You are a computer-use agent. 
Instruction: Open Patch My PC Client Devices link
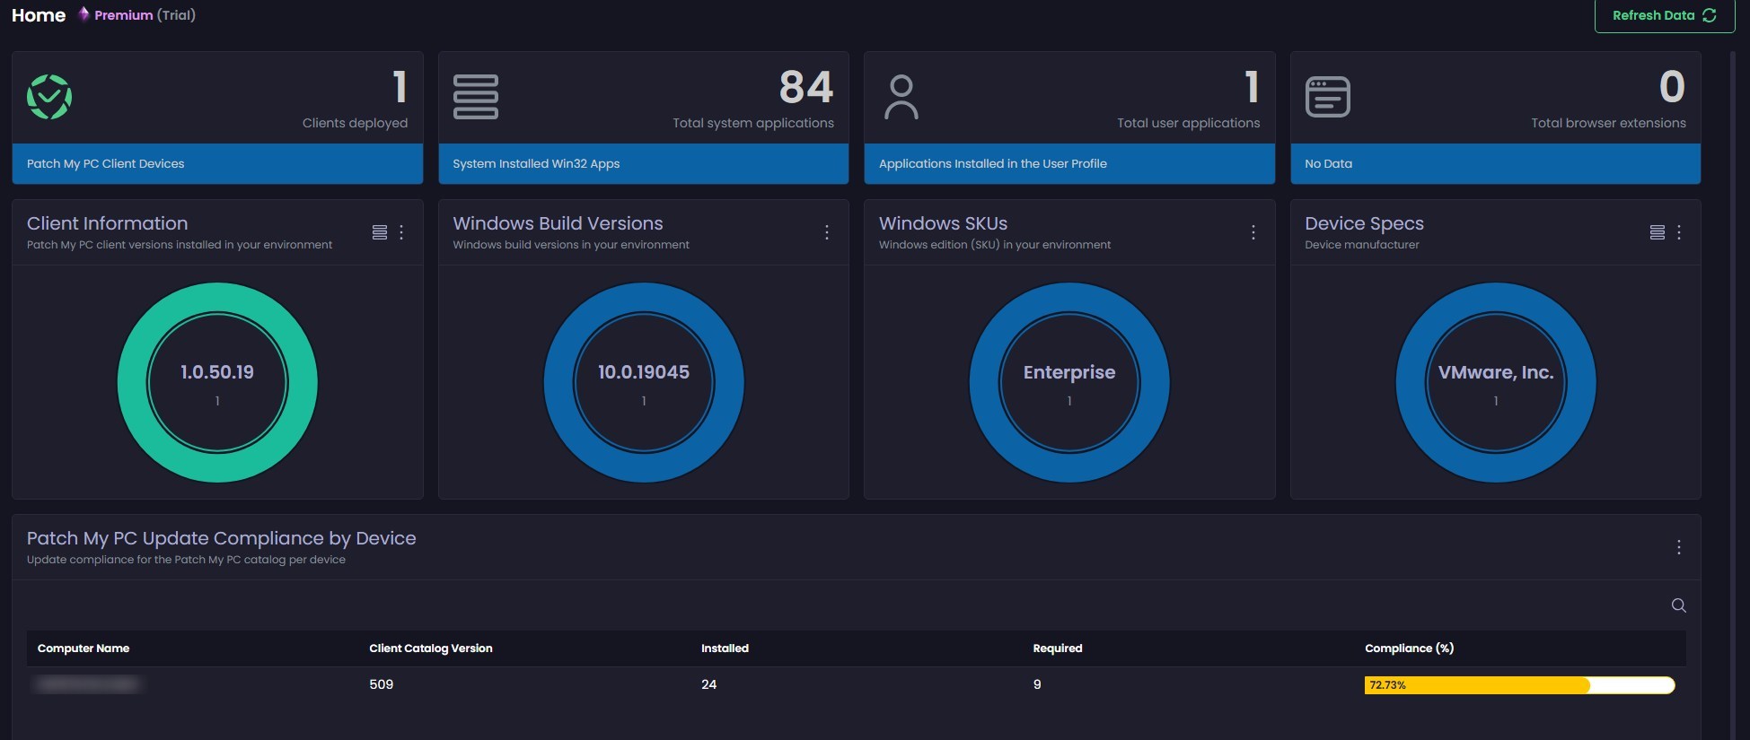[106, 164]
